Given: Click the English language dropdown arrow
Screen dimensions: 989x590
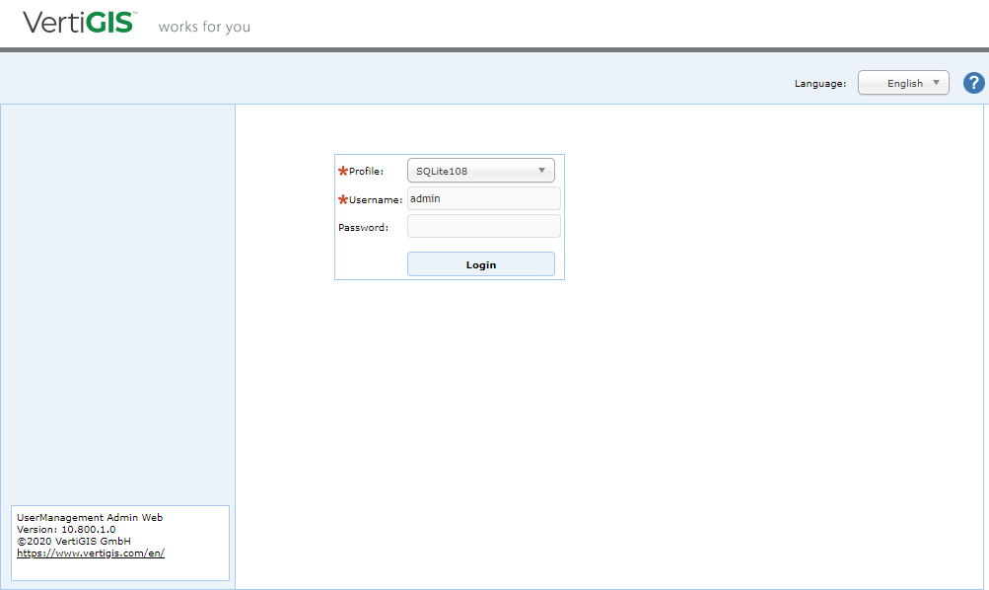Looking at the screenshot, I should [935, 83].
